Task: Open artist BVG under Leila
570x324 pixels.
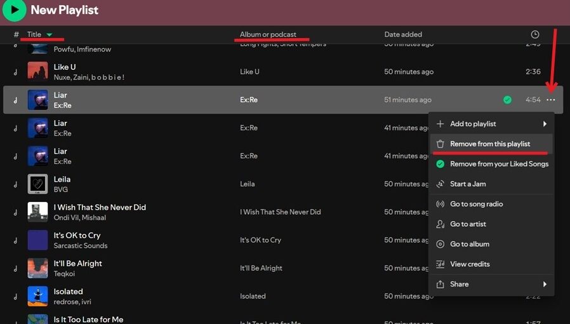Action: click(61, 189)
